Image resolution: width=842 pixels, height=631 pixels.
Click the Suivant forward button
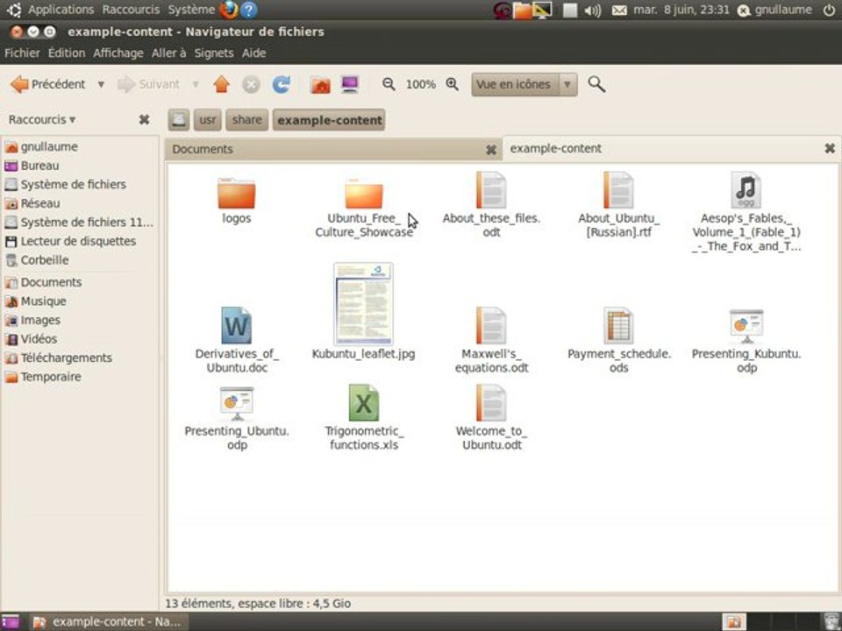(148, 84)
